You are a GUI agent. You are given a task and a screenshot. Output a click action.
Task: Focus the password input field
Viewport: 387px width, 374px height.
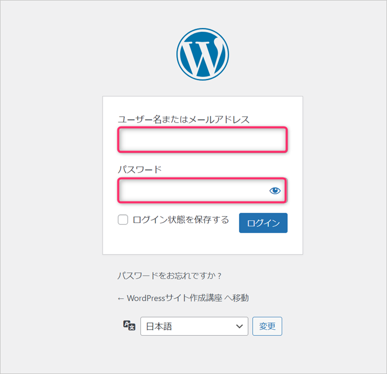194,191
